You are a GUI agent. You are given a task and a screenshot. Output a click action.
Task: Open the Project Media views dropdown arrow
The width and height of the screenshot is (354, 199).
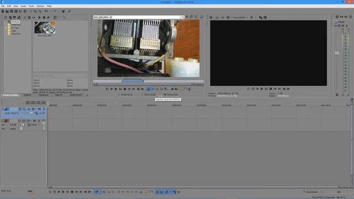coord(59,17)
